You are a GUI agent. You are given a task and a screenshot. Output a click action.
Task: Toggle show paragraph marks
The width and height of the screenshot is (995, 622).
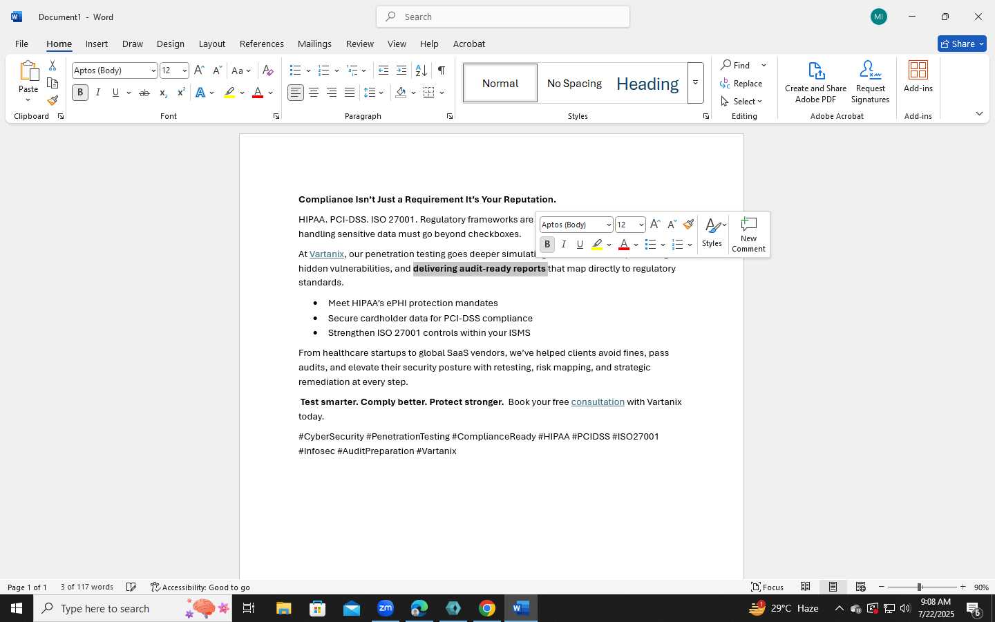click(x=441, y=70)
